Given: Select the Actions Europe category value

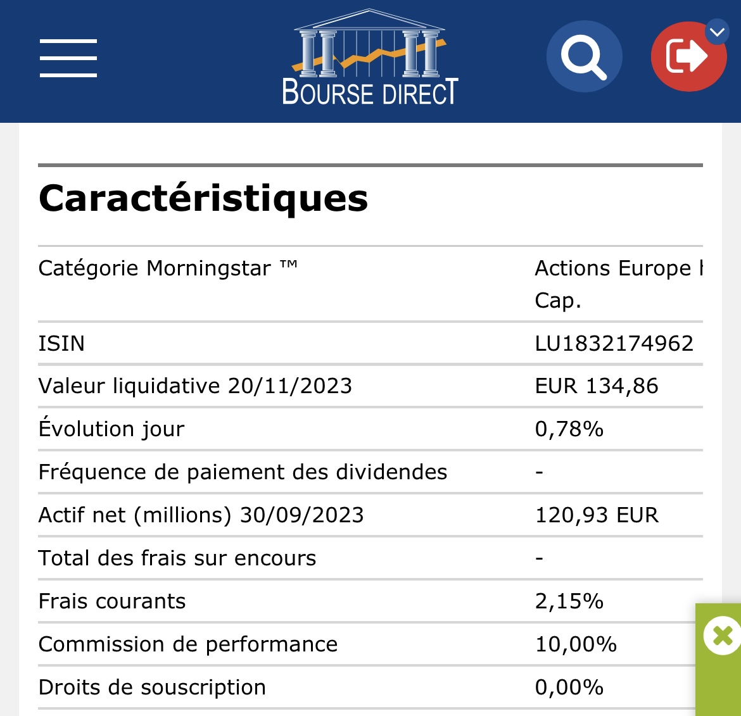Looking at the screenshot, I should [x=619, y=284].
